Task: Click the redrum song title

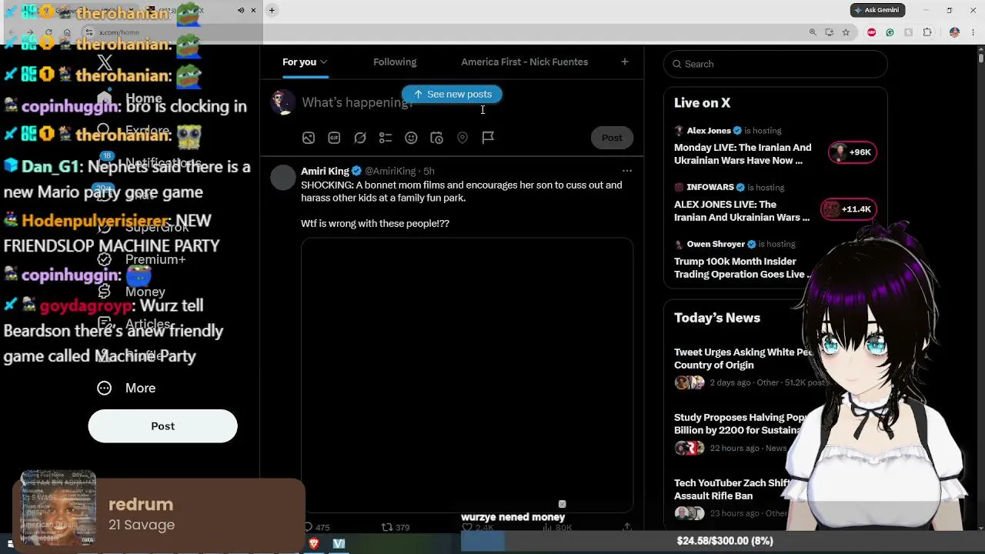Action: click(x=141, y=505)
